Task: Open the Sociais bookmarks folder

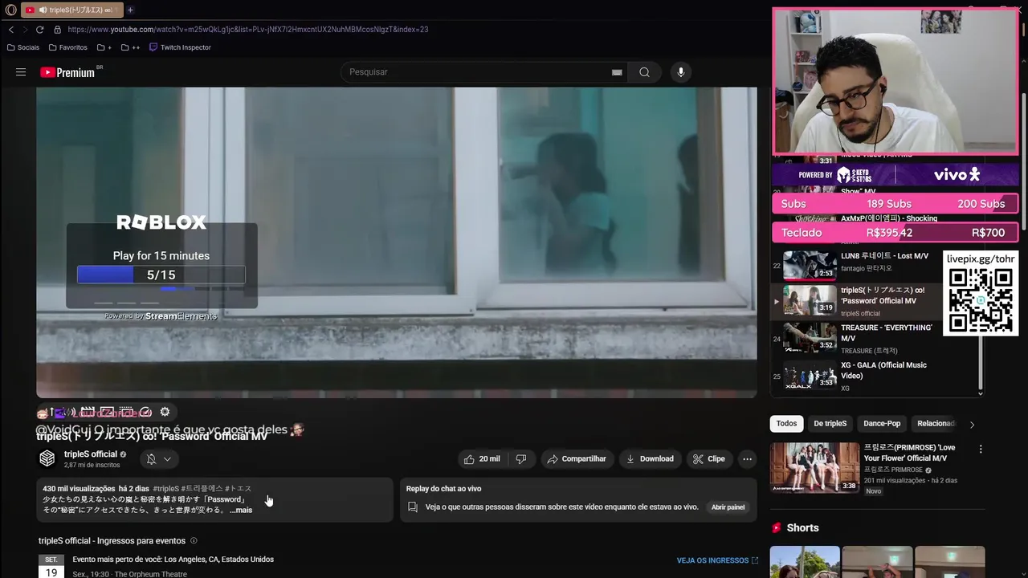Action: point(23,47)
